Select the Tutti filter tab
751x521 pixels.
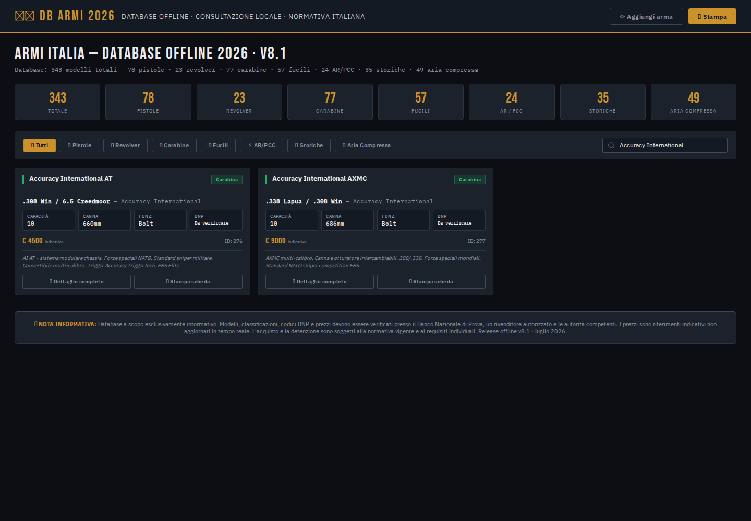coord(40,145)
